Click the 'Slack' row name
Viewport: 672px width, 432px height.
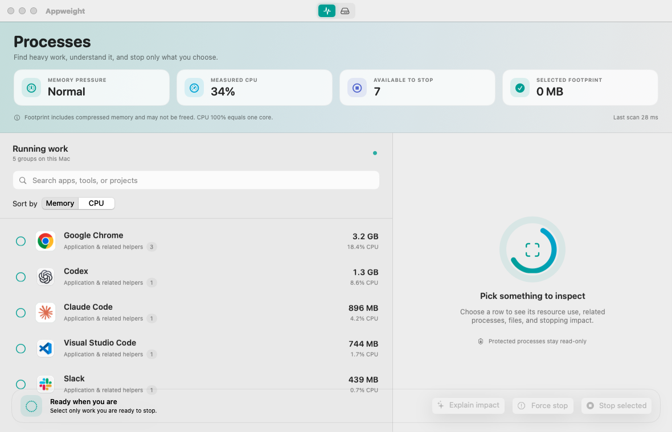[74, 379]
